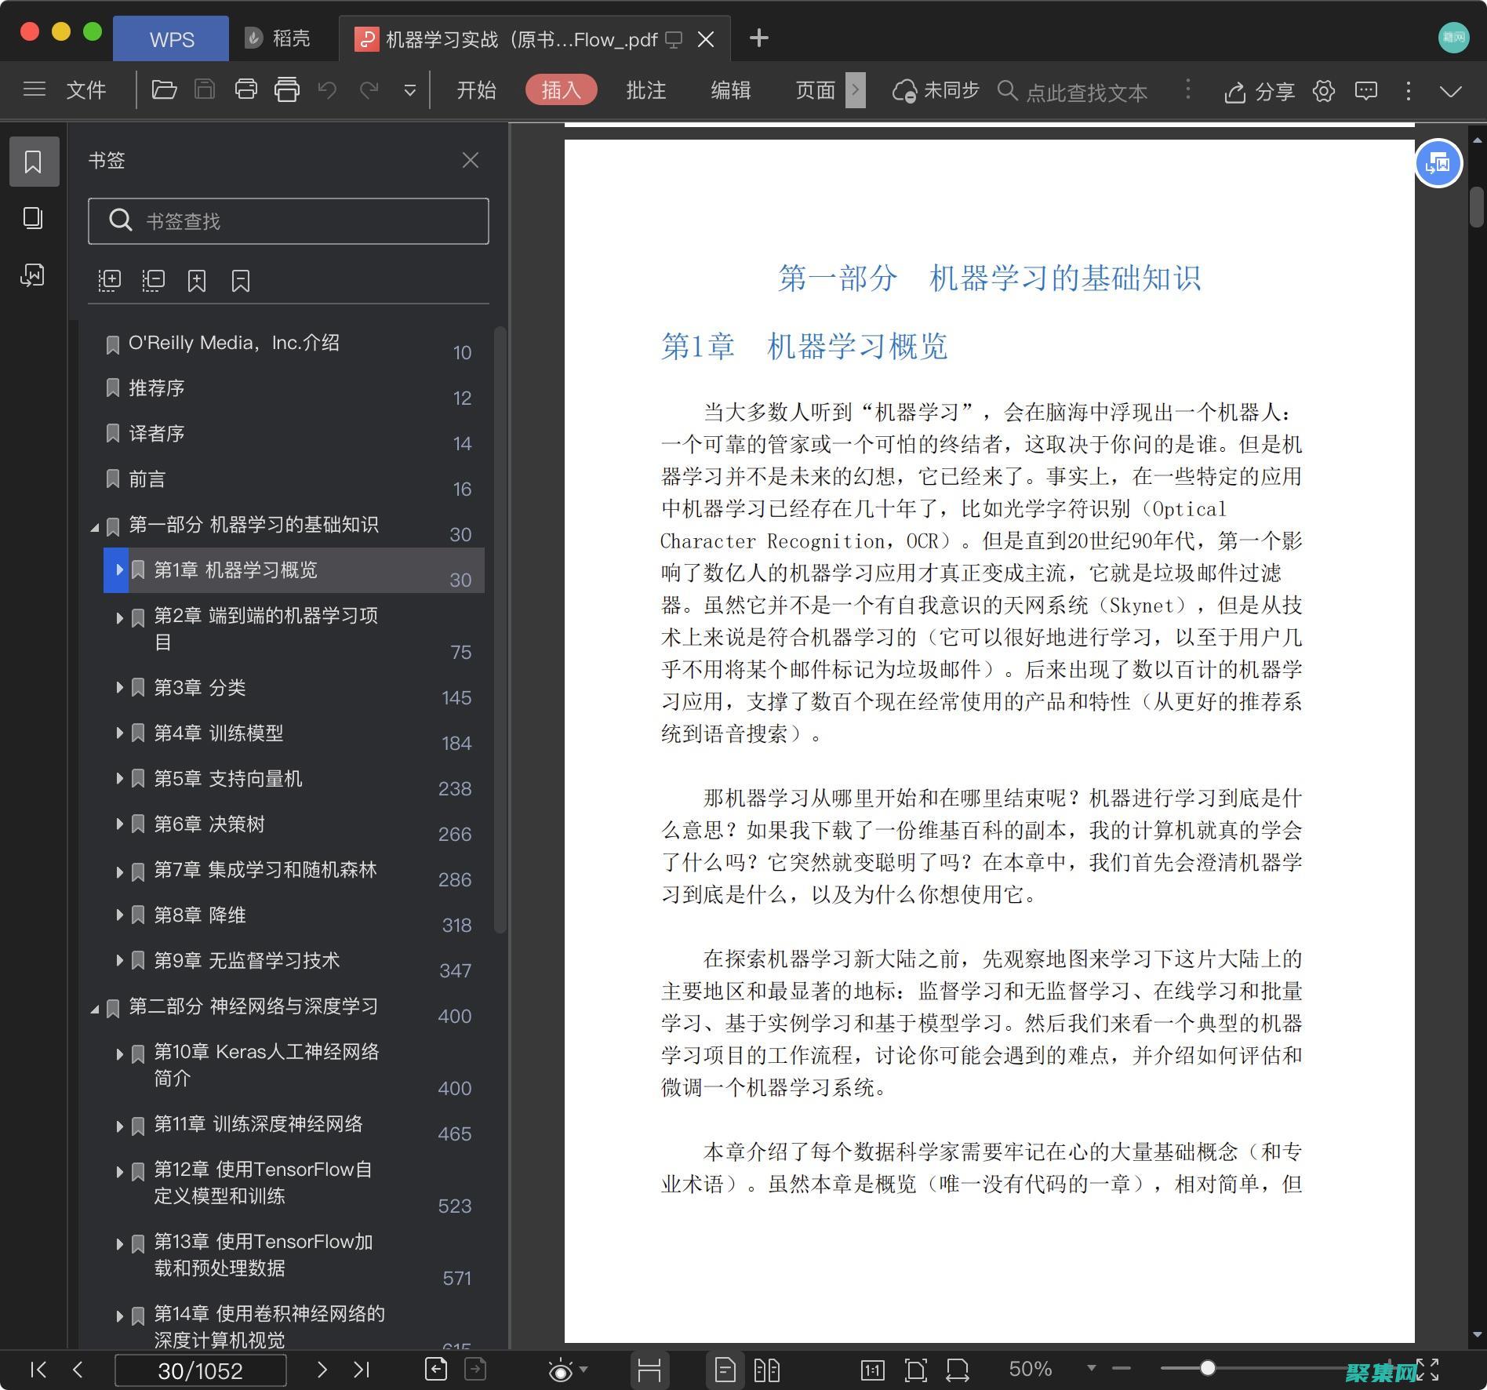Jump to the last page
The height and width of the screenshot is (1390, 1487).
(x=362, y=1370)
